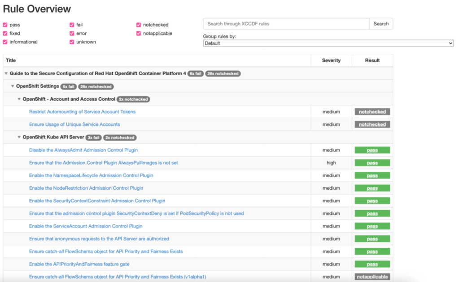Click the Search button

point(381,24)
